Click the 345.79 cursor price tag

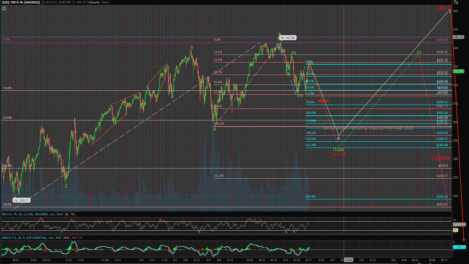458,37
